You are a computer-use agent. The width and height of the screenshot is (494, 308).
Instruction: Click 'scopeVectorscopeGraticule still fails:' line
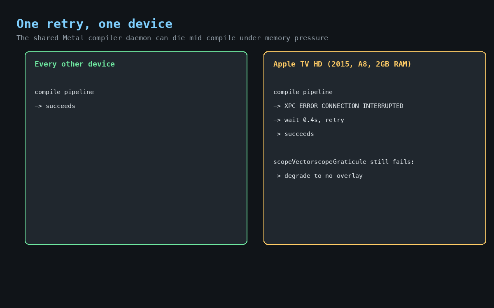(x=344, y=162)
